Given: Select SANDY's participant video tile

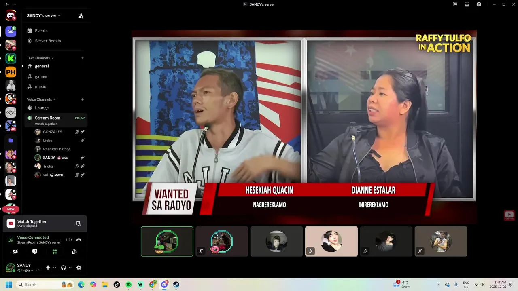Looking at the screenshot, I should (x=167, y=241).
